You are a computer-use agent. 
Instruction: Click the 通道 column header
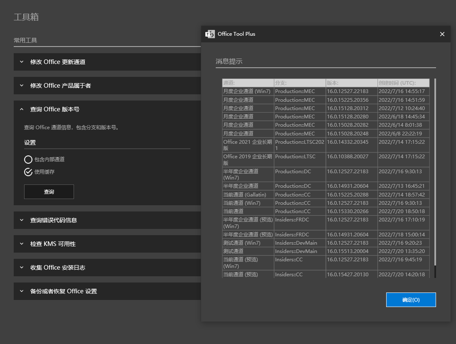[x=248, y=83]
